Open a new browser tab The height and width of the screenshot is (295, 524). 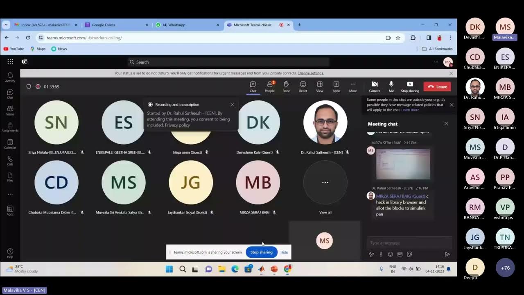(x=299, y=25)
